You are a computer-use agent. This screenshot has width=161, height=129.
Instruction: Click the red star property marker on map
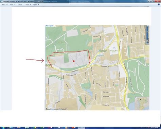[x=74, y=61]
